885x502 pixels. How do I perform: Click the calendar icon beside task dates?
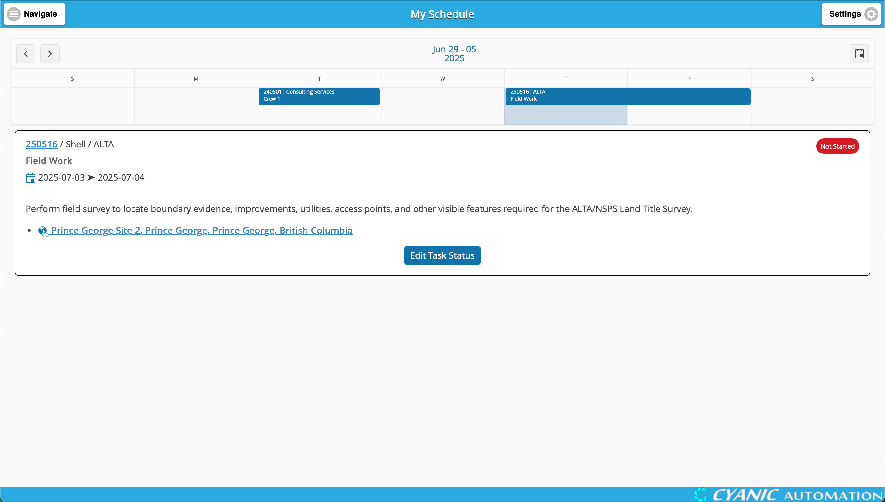30,178
